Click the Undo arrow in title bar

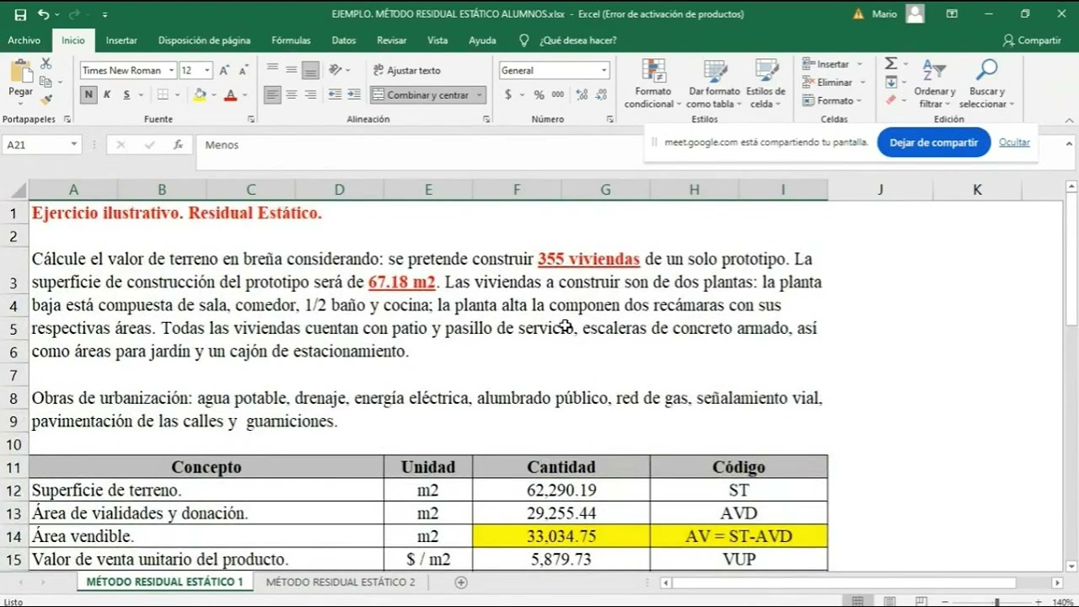tap(43, 14)
